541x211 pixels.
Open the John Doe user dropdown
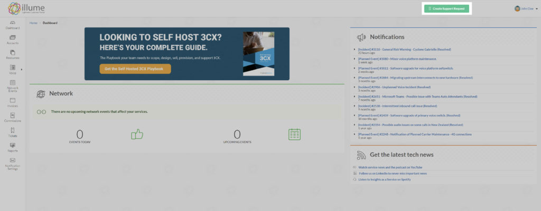tap(525, 8)
